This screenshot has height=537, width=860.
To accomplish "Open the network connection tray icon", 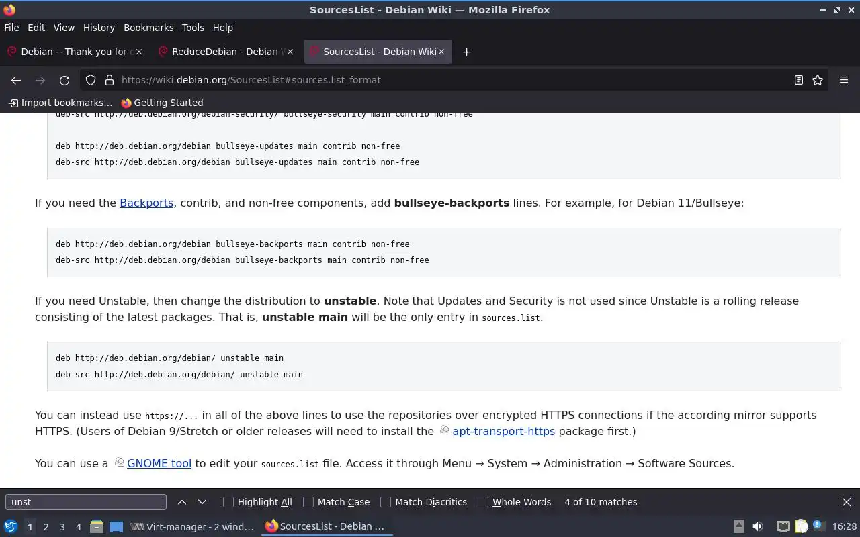I will coord(783,526).
